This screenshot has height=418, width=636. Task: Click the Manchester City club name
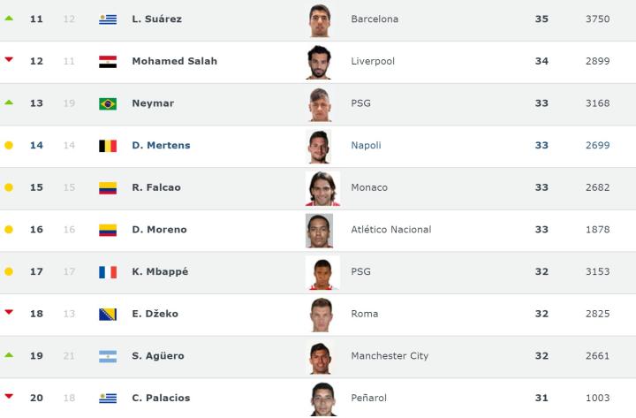[x=390, y=356]
